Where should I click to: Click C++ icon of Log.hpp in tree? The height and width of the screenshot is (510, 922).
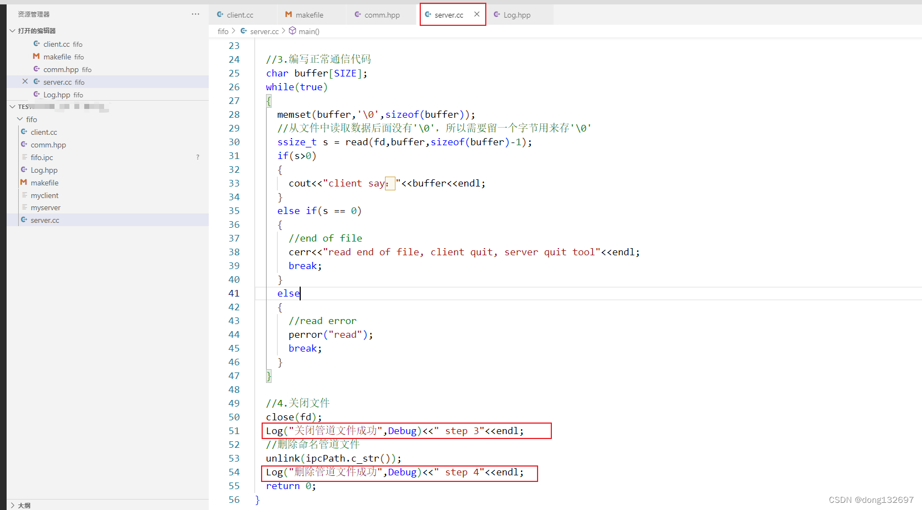click(24, 169)
